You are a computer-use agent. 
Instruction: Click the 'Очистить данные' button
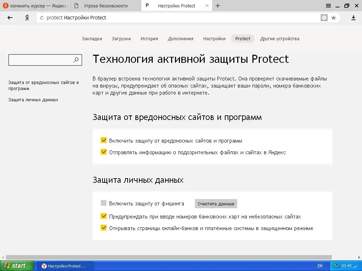(x=216, y=204)
